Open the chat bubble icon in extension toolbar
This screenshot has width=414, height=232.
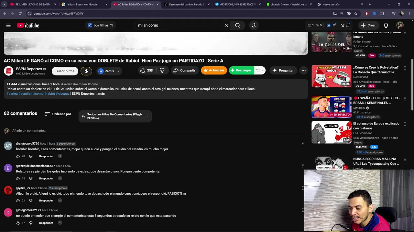coord(348,25)
